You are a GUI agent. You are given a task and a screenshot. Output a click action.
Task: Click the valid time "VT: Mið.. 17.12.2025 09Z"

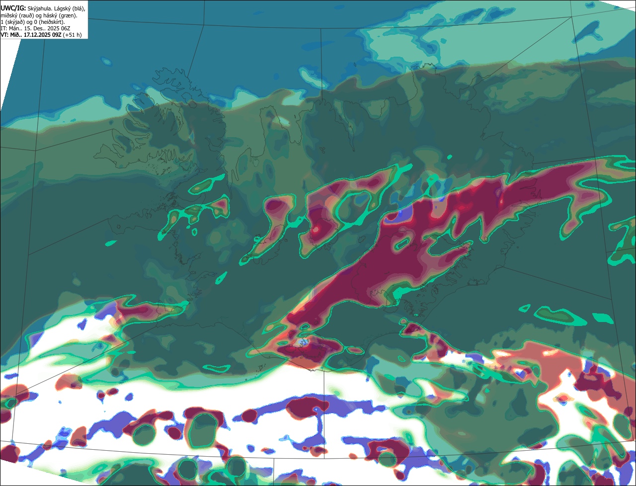[x=31, y=35]
